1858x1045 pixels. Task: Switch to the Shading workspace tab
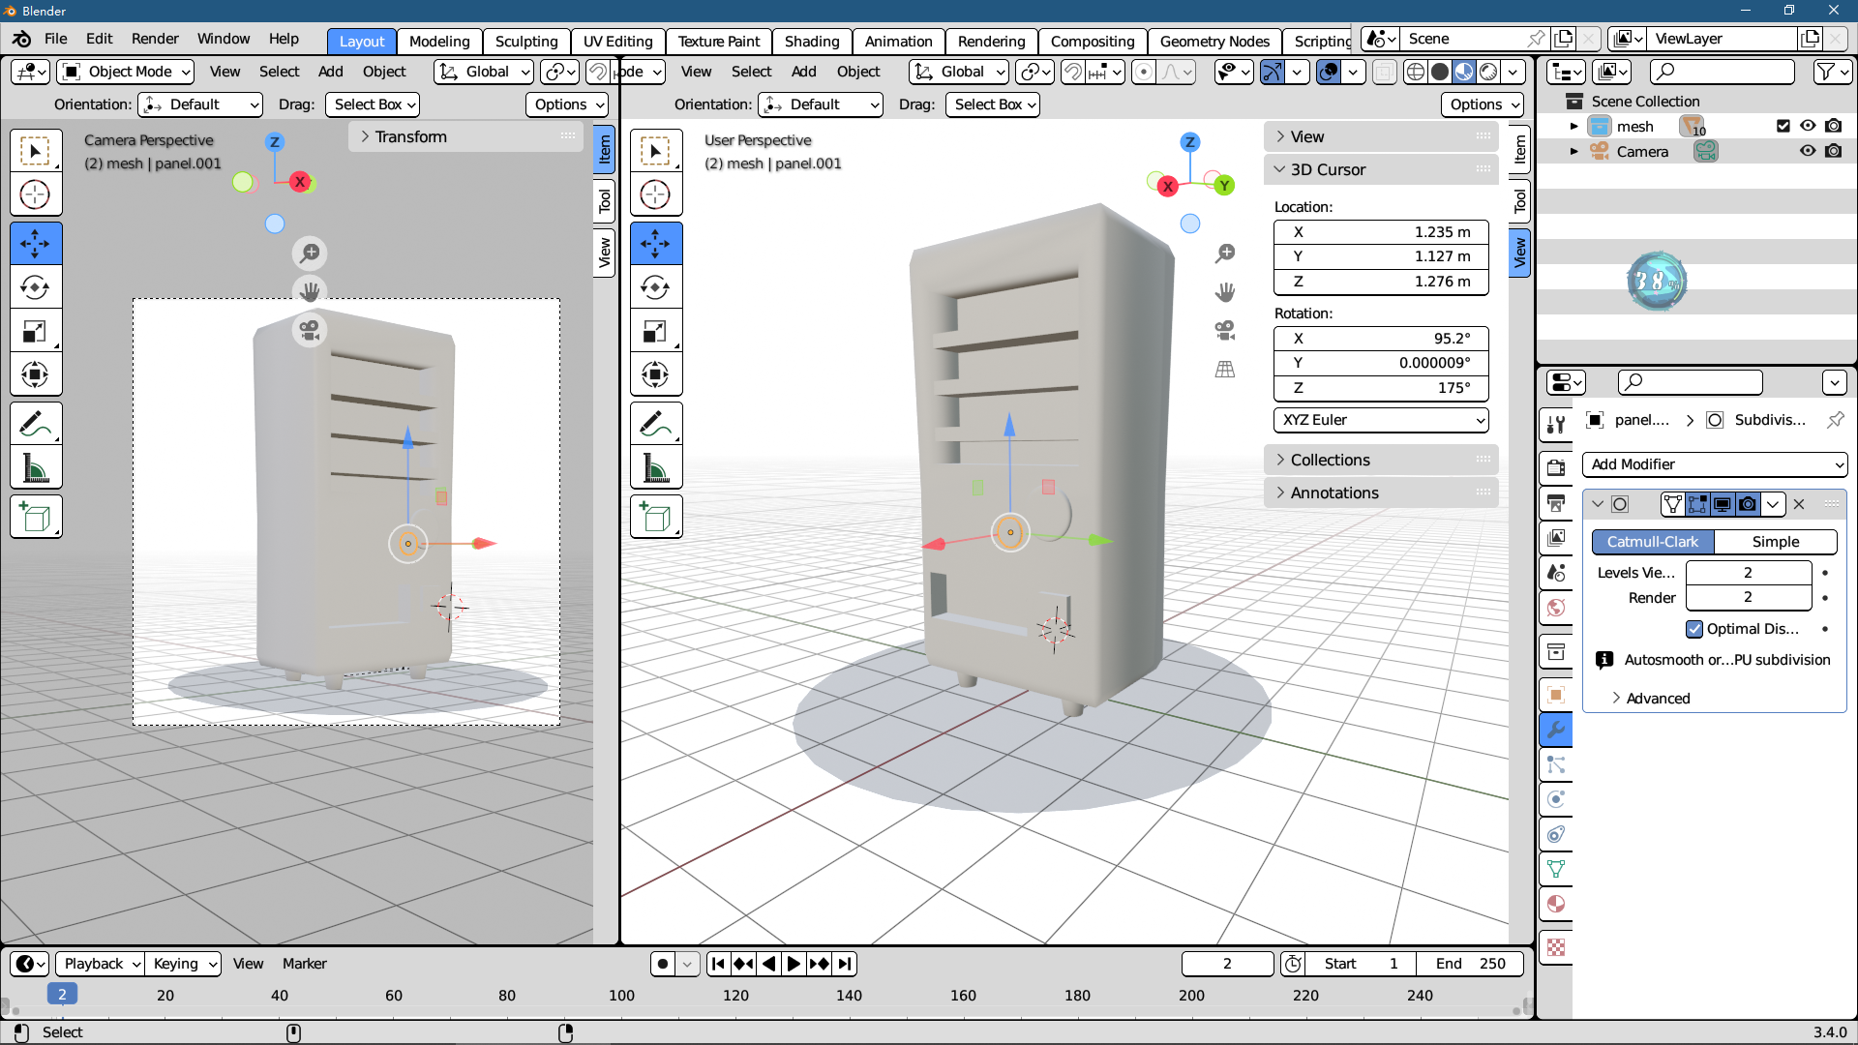point(812,42)
